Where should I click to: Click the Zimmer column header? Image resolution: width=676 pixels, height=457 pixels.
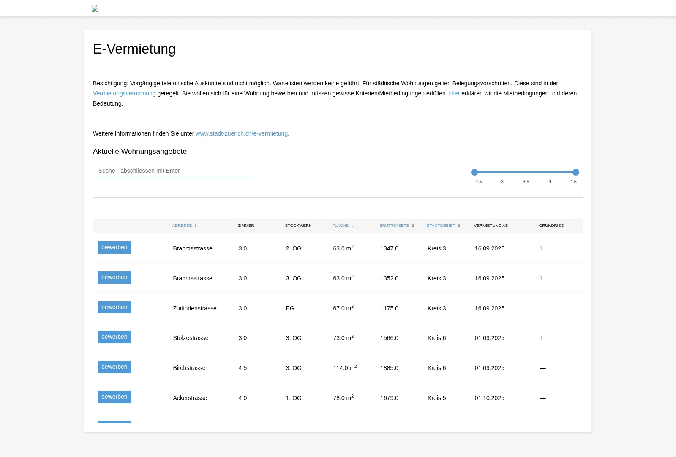tap(246, 226)
